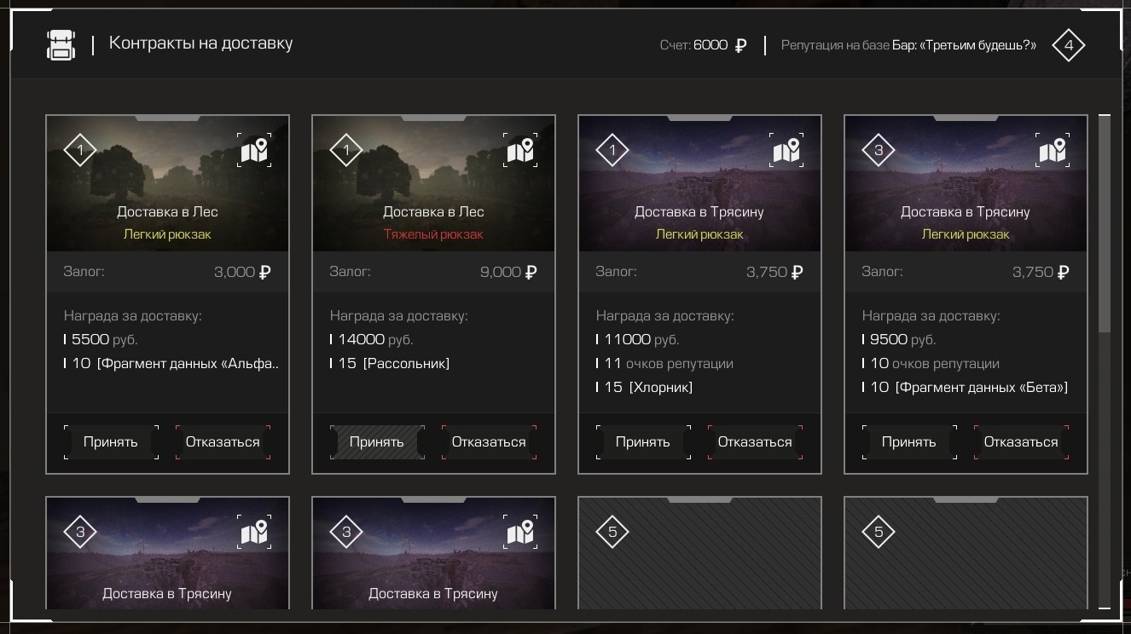
Task: Show map location for the 9500 руб. Swamp contract
Action: click(1053, 151)
